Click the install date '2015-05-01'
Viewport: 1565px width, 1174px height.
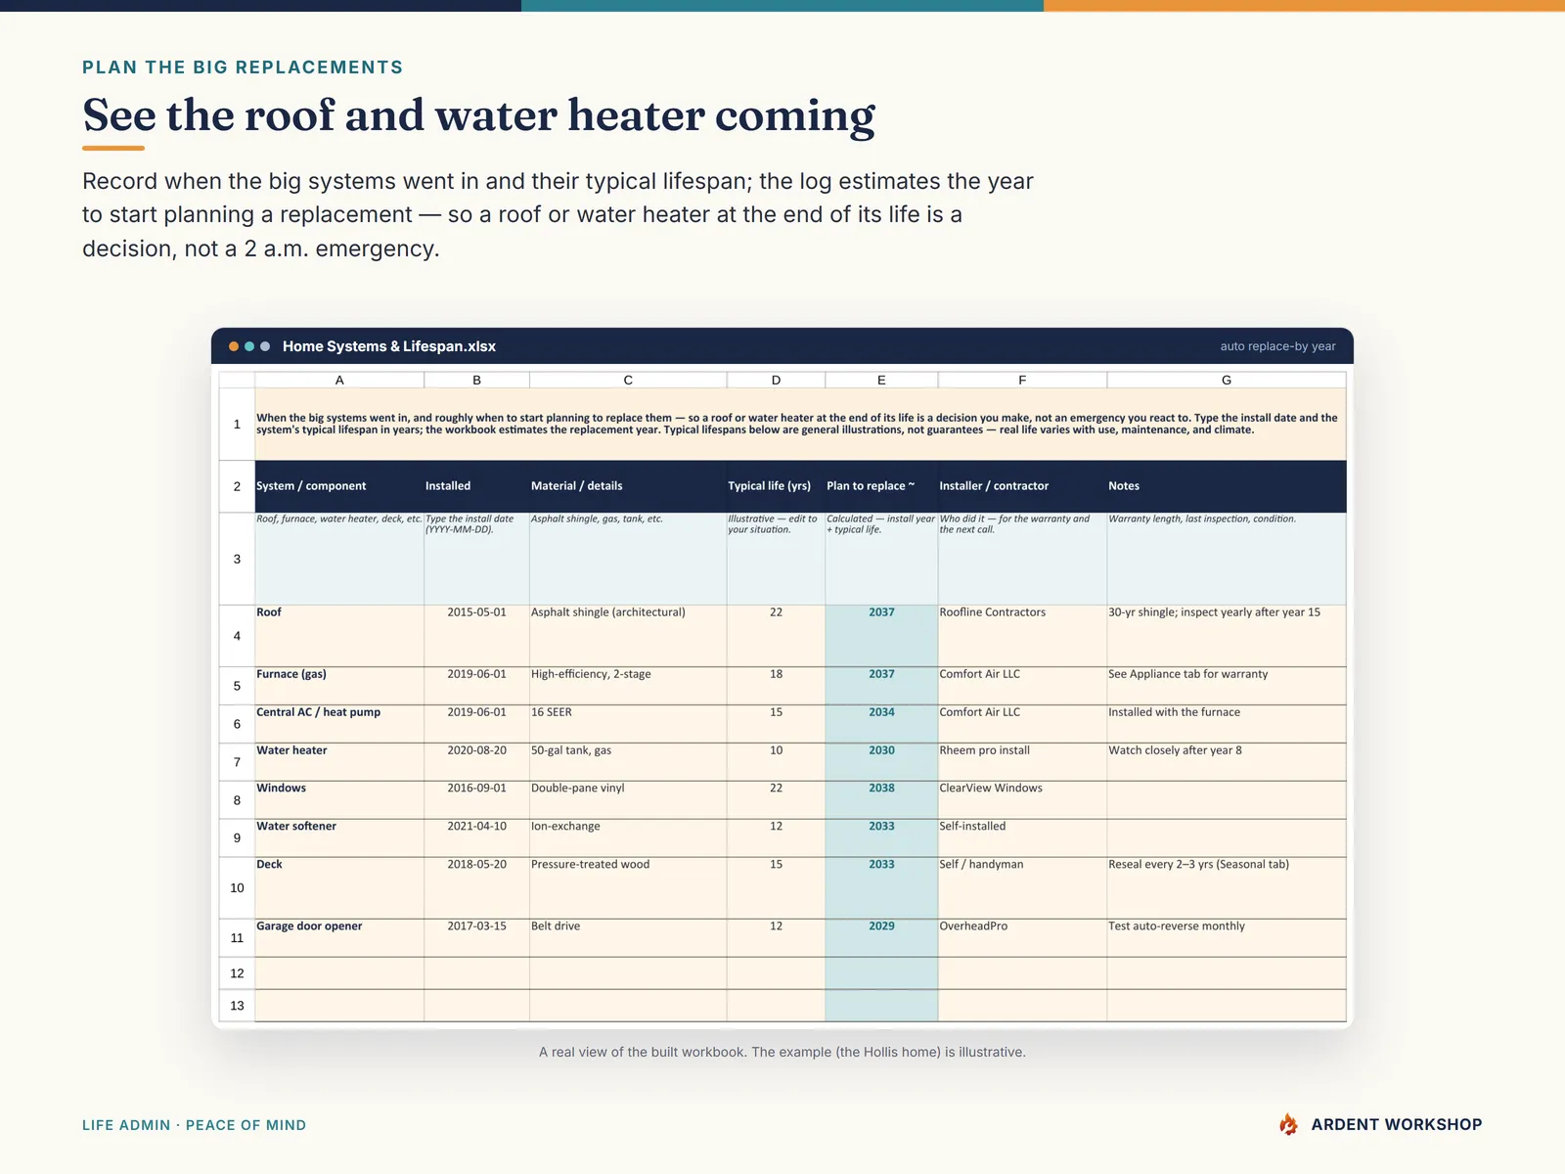477,636
